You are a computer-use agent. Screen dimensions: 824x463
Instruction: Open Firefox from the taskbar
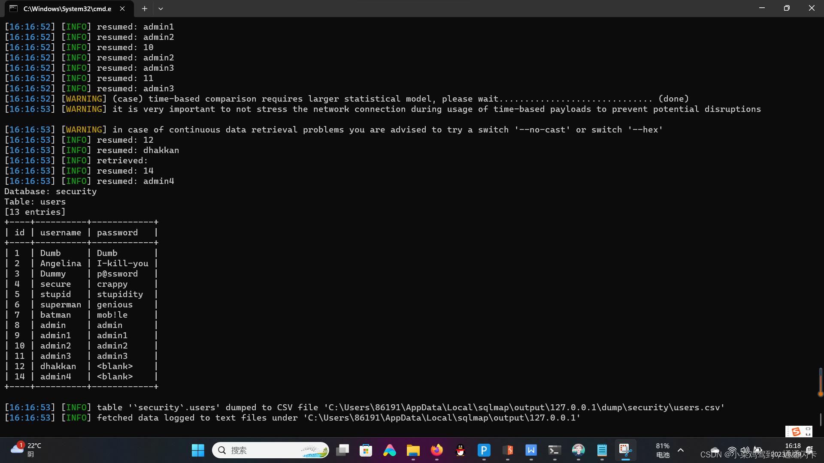pyautogui.click(x=436, y=450)
